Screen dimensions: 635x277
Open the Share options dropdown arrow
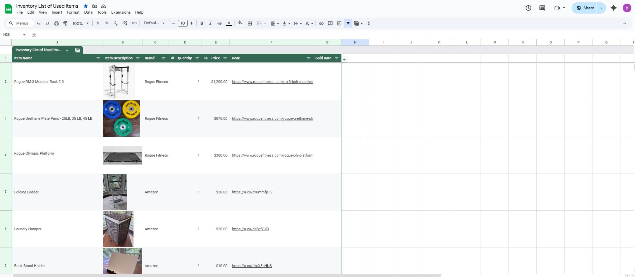601,8
